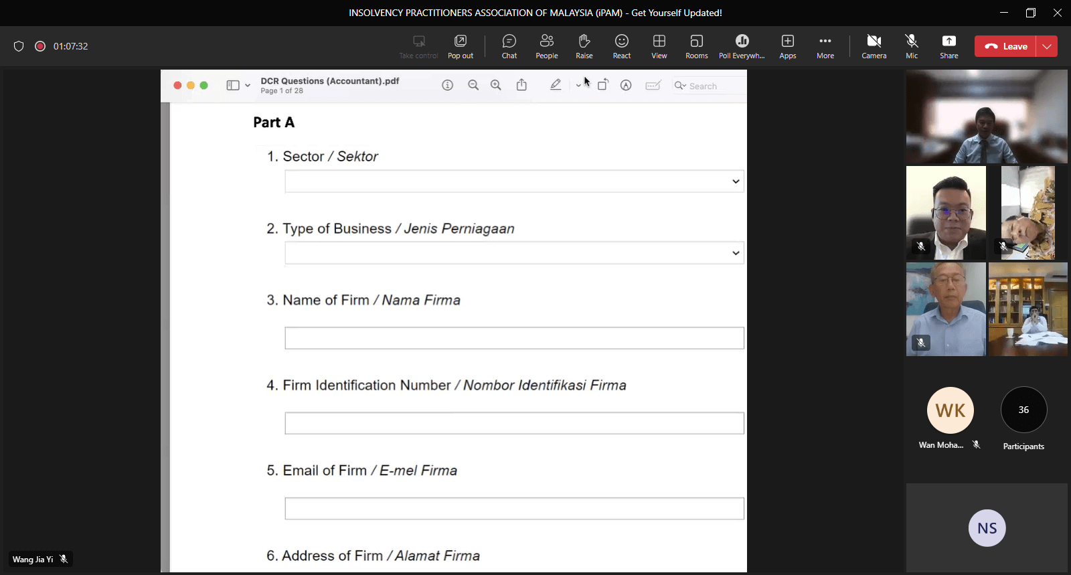Select the office bookshelf video tile
The image size is (1071, 575).
[x=1028, y=309]
